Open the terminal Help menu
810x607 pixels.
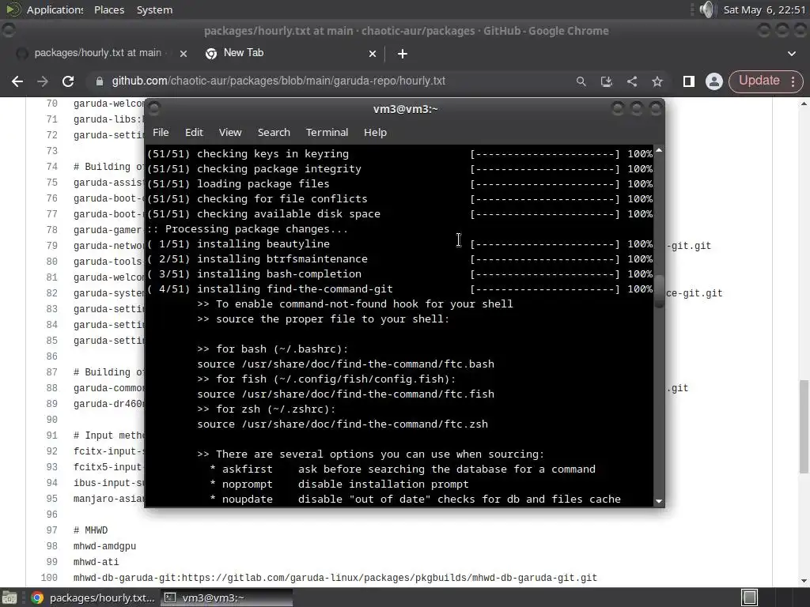pos(375,133)
